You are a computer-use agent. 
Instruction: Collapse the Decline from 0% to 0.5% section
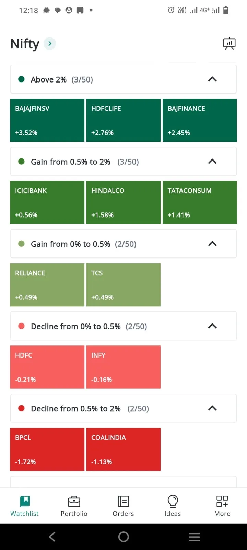[212, 326]
